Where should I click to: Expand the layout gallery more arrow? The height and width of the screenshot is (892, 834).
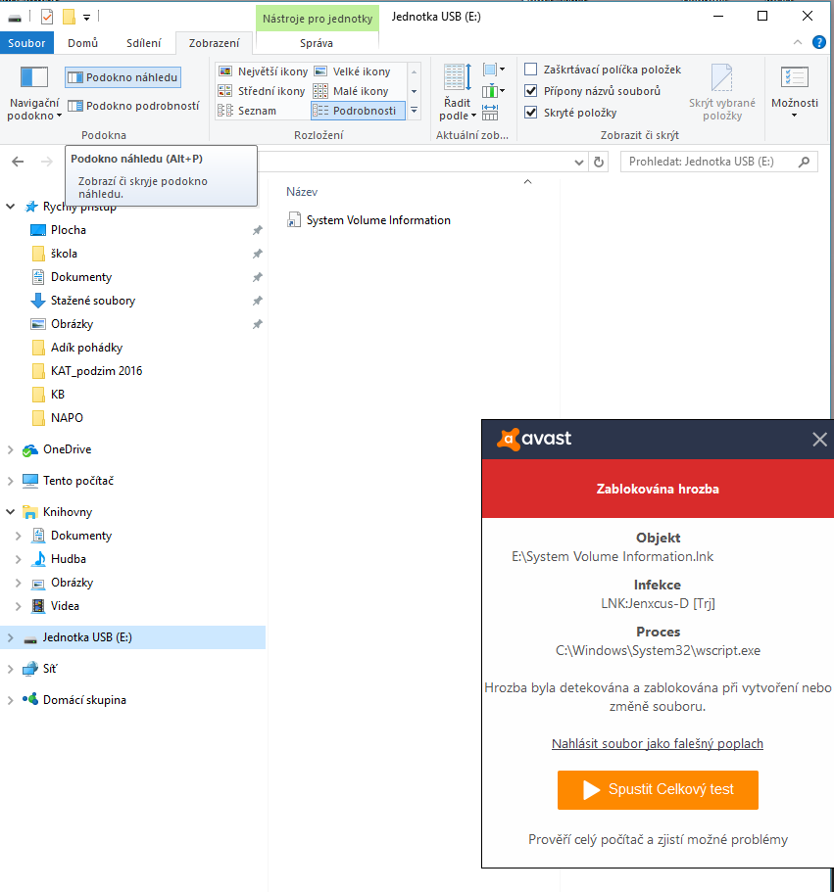pos(415,111)
